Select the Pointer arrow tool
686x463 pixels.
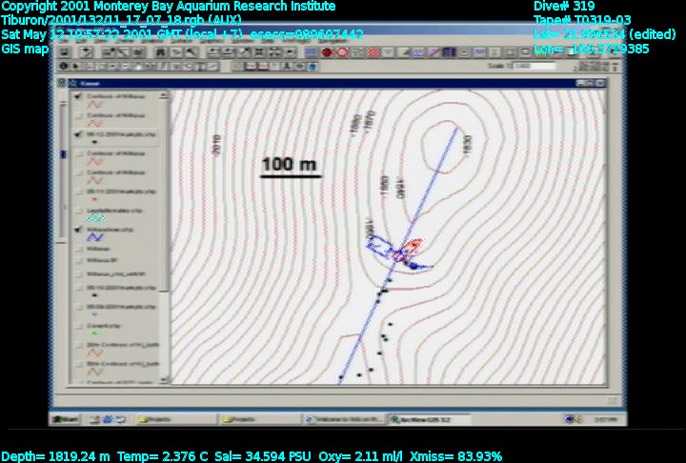click(75, 67)
